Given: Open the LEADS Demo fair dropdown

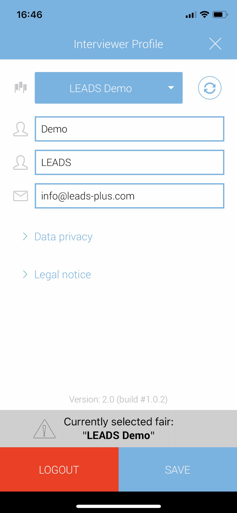Looking at the screenshot, I should pos(109,88).
